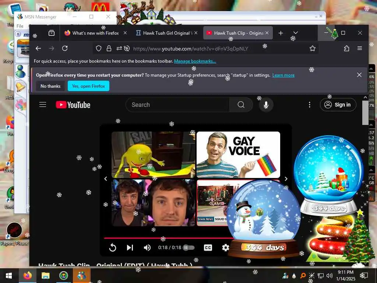Open Firefox from the taskbar

(x=27, y=276)
